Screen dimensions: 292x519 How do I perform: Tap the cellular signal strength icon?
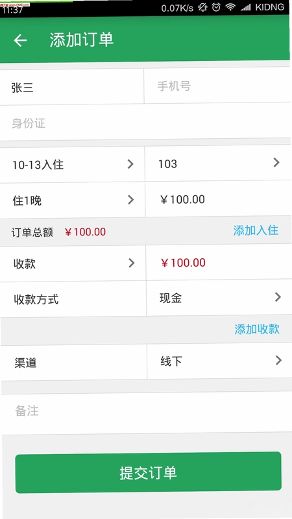point(245,7)
